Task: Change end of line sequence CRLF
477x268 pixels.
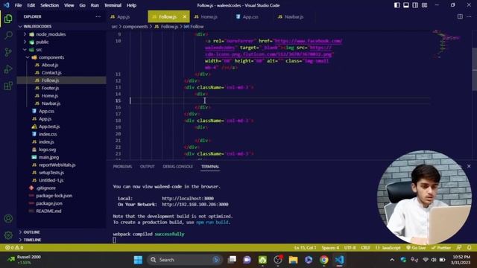Action: pyautogui.click(x=365, y=248)
